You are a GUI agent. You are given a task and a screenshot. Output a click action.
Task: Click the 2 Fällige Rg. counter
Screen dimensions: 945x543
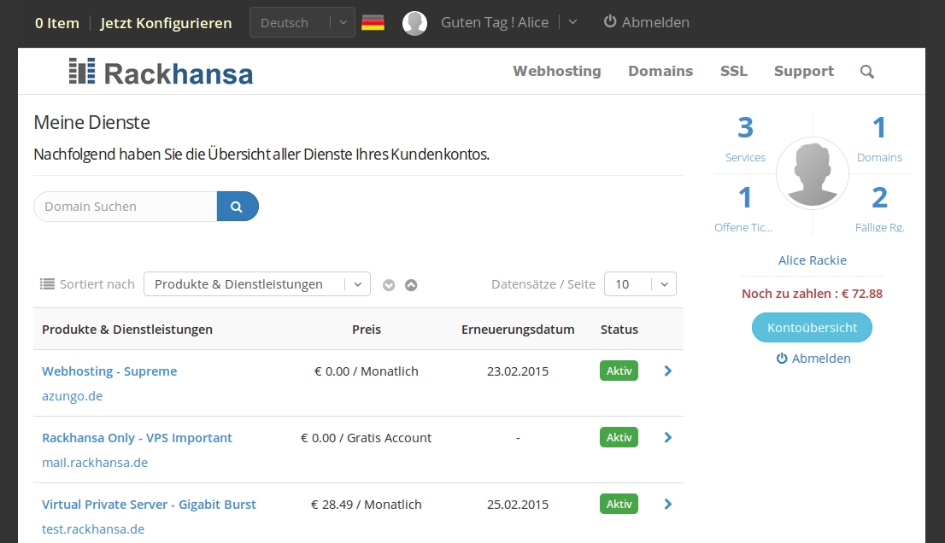pos(880,208)
